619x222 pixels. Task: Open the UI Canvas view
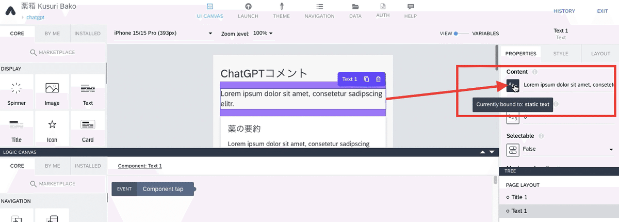tap(210, 10)
